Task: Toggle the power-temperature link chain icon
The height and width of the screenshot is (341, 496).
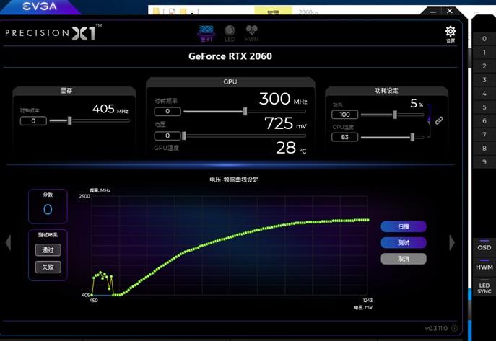Action: click(439, 120)
